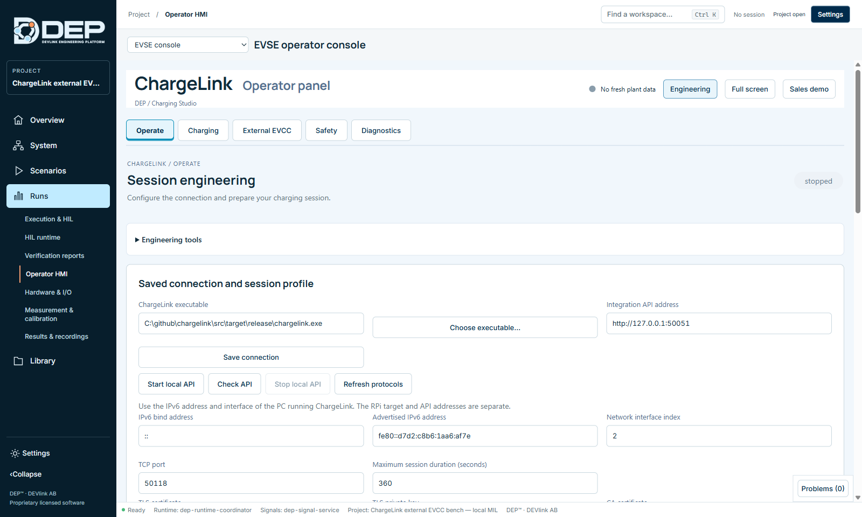Click Refresh protocols button
Screen dimensions: 862x517
coord(373,384)
